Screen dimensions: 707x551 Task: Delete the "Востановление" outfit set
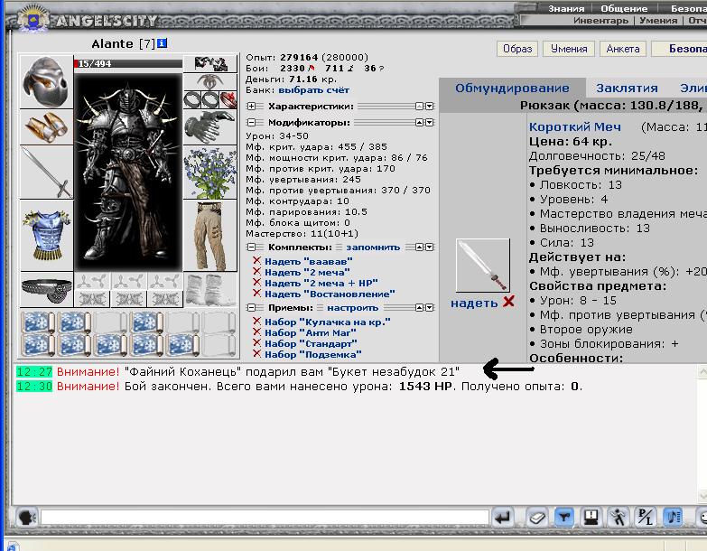pos(256,293)
